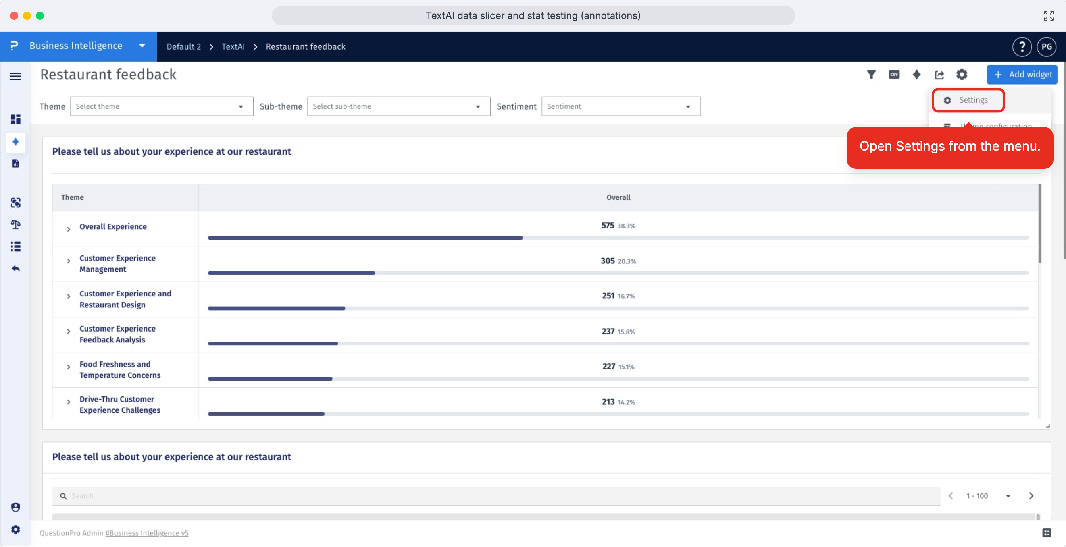The width and height of the screenshot is (1066, 547).
Task: Navigate to TextAI breadcrumb
Action: (233, 47)
